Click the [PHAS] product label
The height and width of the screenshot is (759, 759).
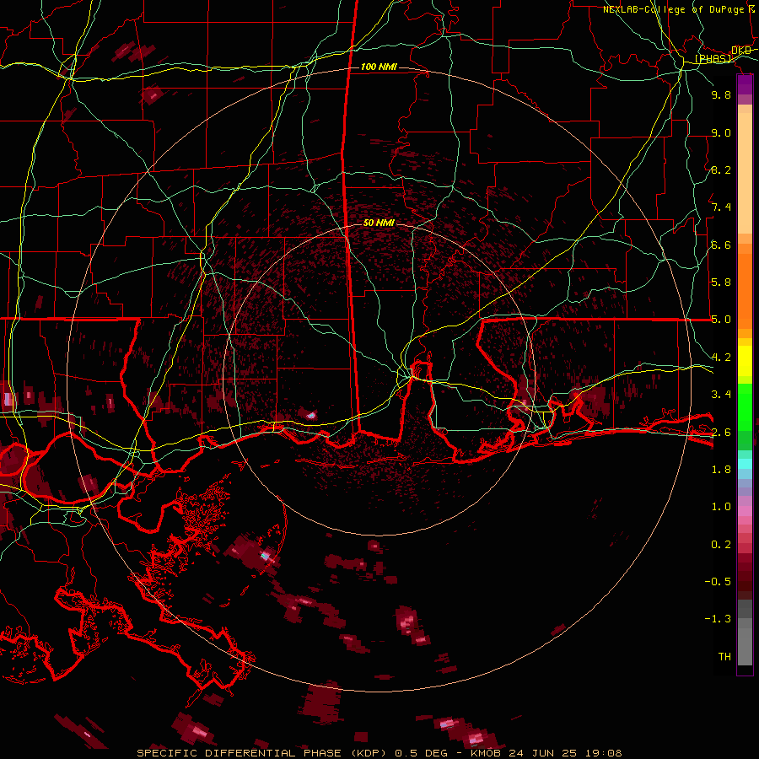[713, 59]
